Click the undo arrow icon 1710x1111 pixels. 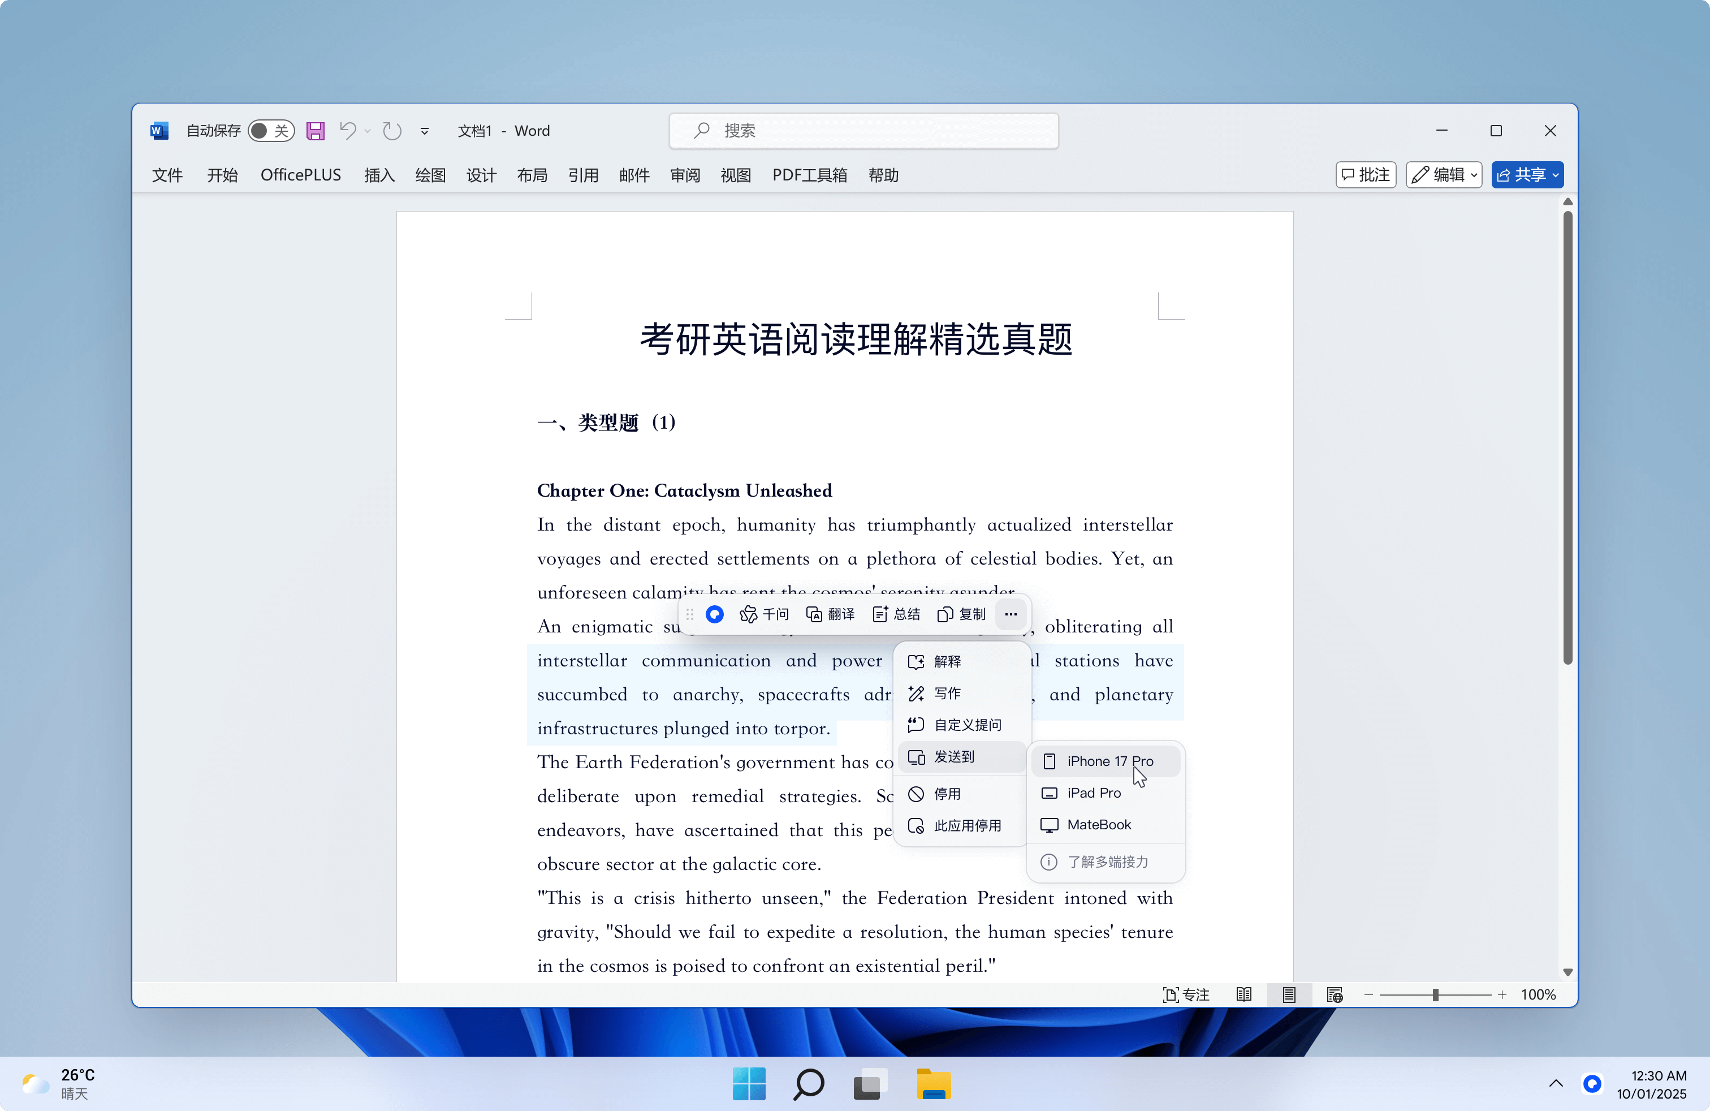point(348,131)
